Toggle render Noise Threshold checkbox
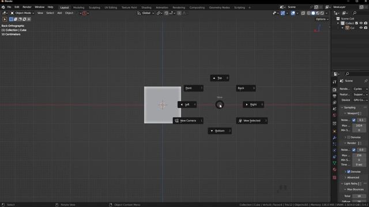Image resolution: width=369 pixels, height=207 pixels. point(353,149)
